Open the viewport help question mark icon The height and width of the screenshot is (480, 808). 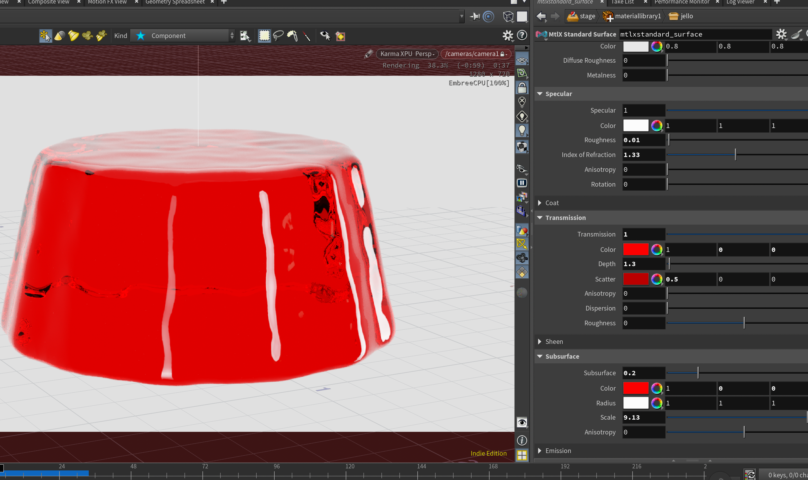click(x=522, y=35)
